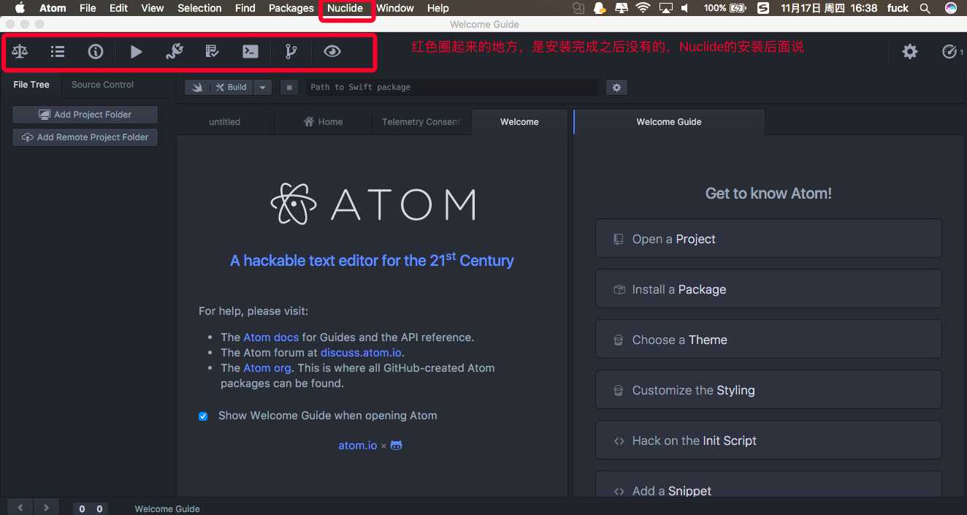Open the Atom docs link
967x515 pixels.
[x=271, y=337]
